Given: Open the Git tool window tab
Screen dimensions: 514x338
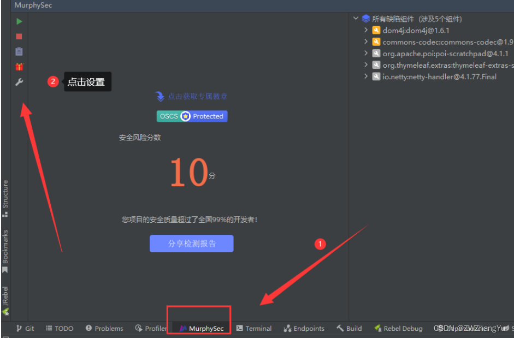Looking at the screenshot, I should pos(25,328).
